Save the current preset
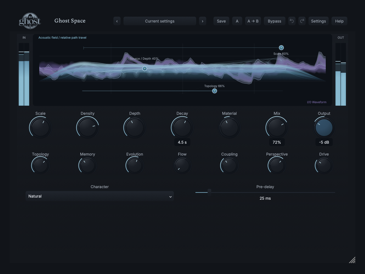 coord(221,21)
